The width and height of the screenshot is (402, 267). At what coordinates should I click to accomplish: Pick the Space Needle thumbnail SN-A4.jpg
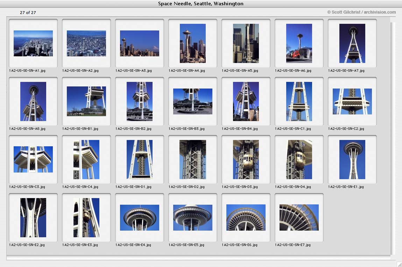(x=193, y=43)
